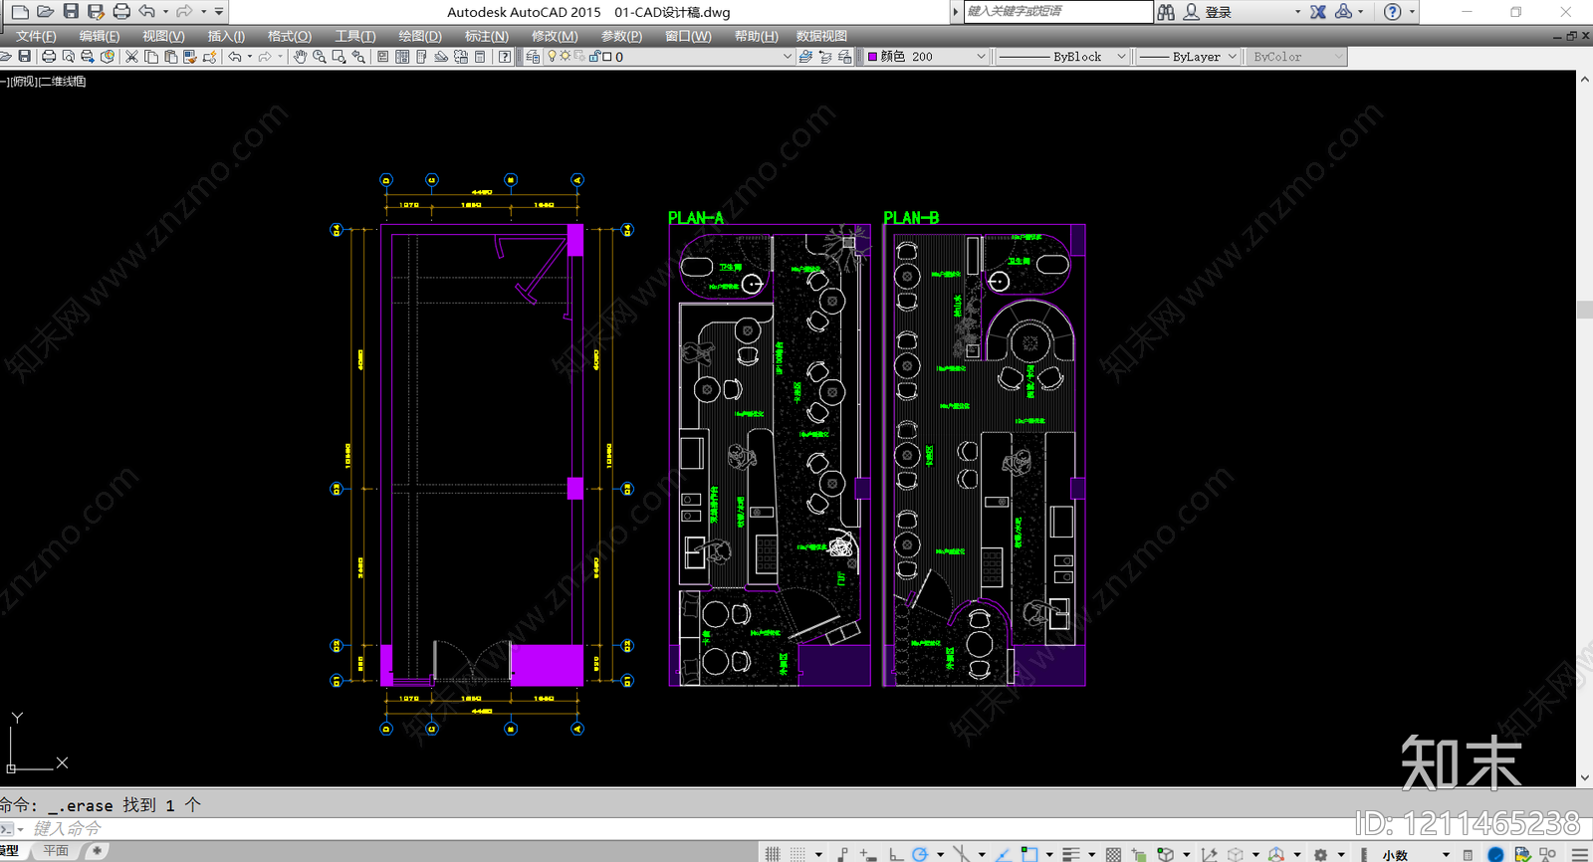Click the magenta color swatch beside 颜色 200
Viewport: 1593px width, 862px height.
(873, 57)
